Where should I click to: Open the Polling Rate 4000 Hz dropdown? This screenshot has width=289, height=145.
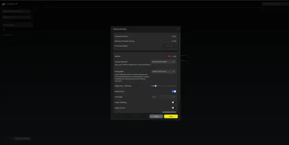[x=164, y=71]
